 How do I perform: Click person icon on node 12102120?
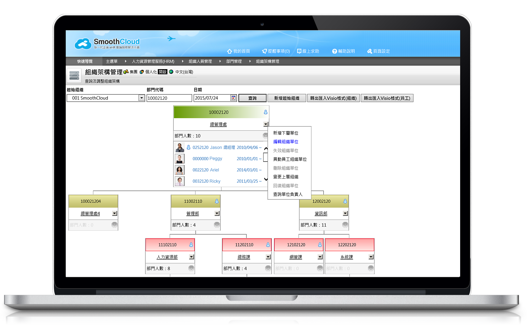pyautogui.click(x=320, y=245)
